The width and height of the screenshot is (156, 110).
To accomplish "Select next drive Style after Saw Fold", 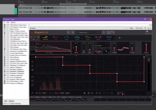I will click(108, 43).
